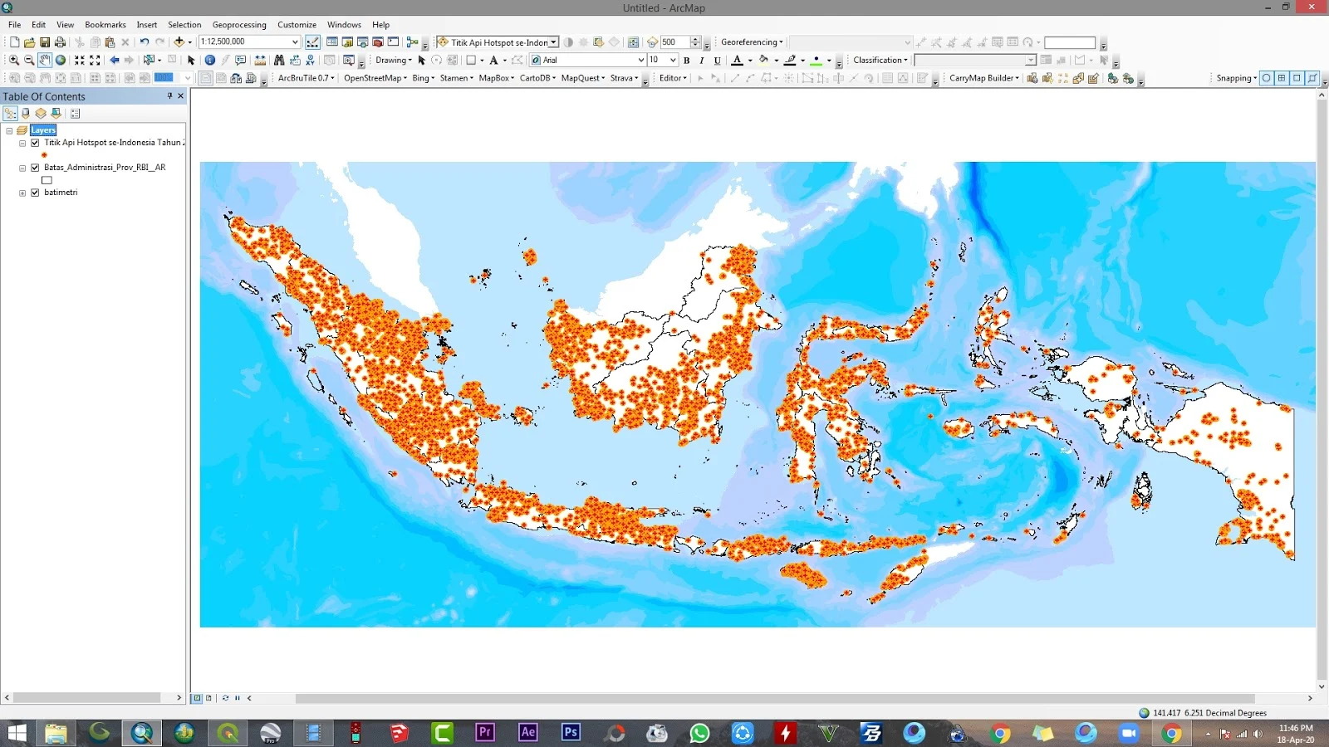Select the Measure tool icon
The image size is (1329, 747).
[260, 60]
